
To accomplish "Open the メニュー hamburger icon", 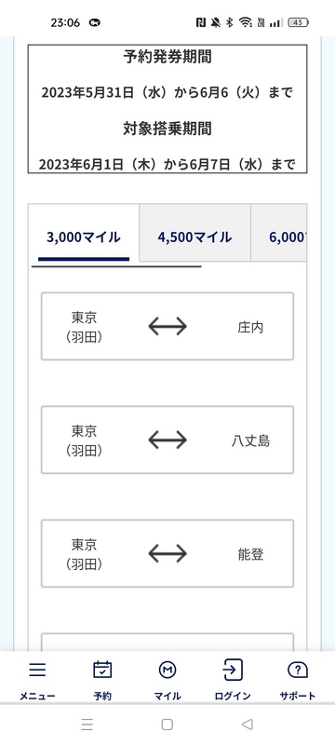I will point(37,670).
